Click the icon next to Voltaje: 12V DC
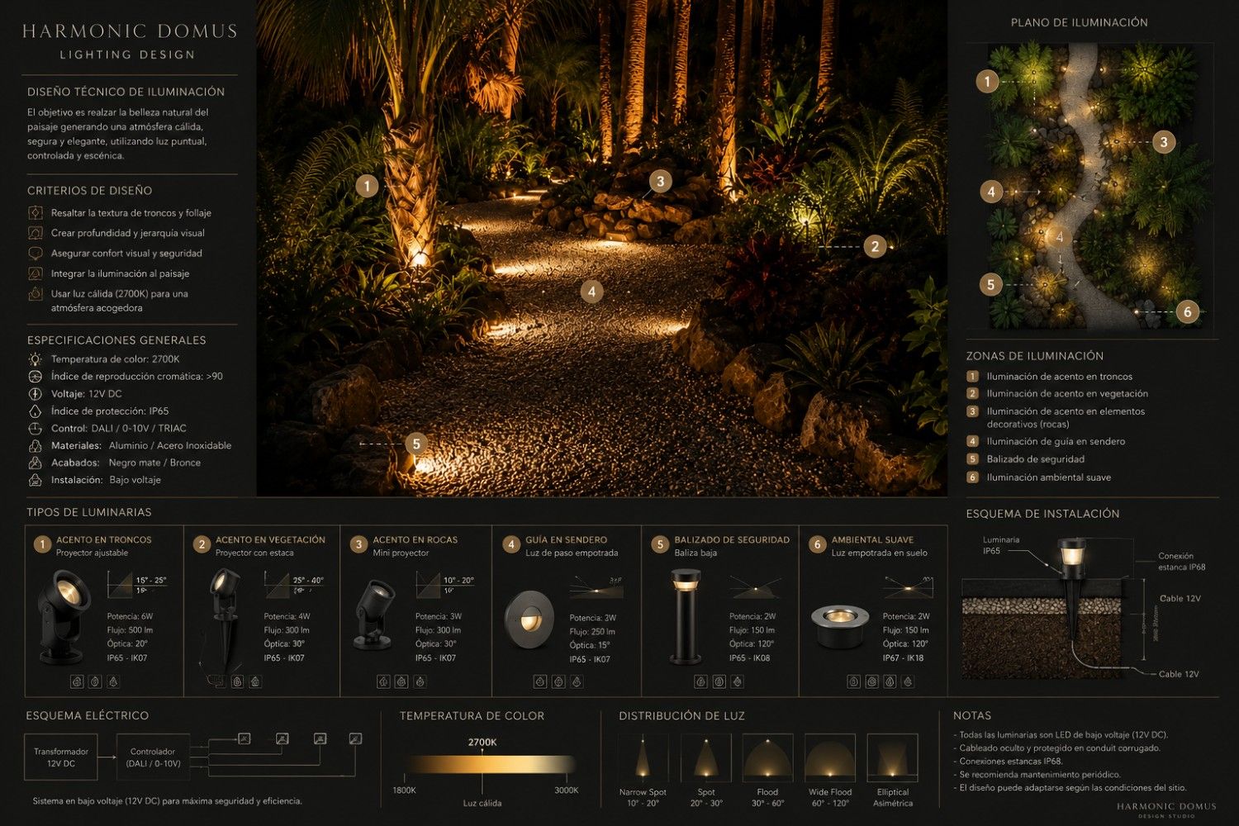The image size is (1239, 826). point(35,394)
